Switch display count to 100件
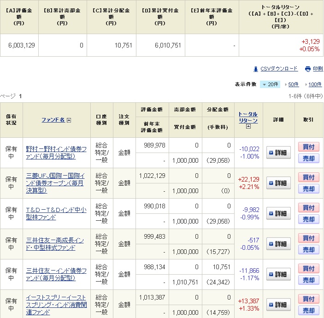This screenshot has height=318, width=324. [x=315, y=84]
